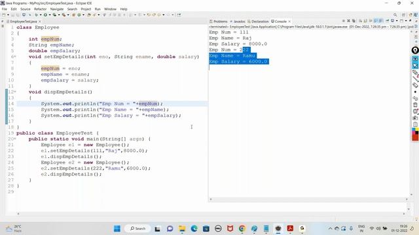Click the Open Type toolbar icon
The image size is (419, 235).
(x=89, y=14)
